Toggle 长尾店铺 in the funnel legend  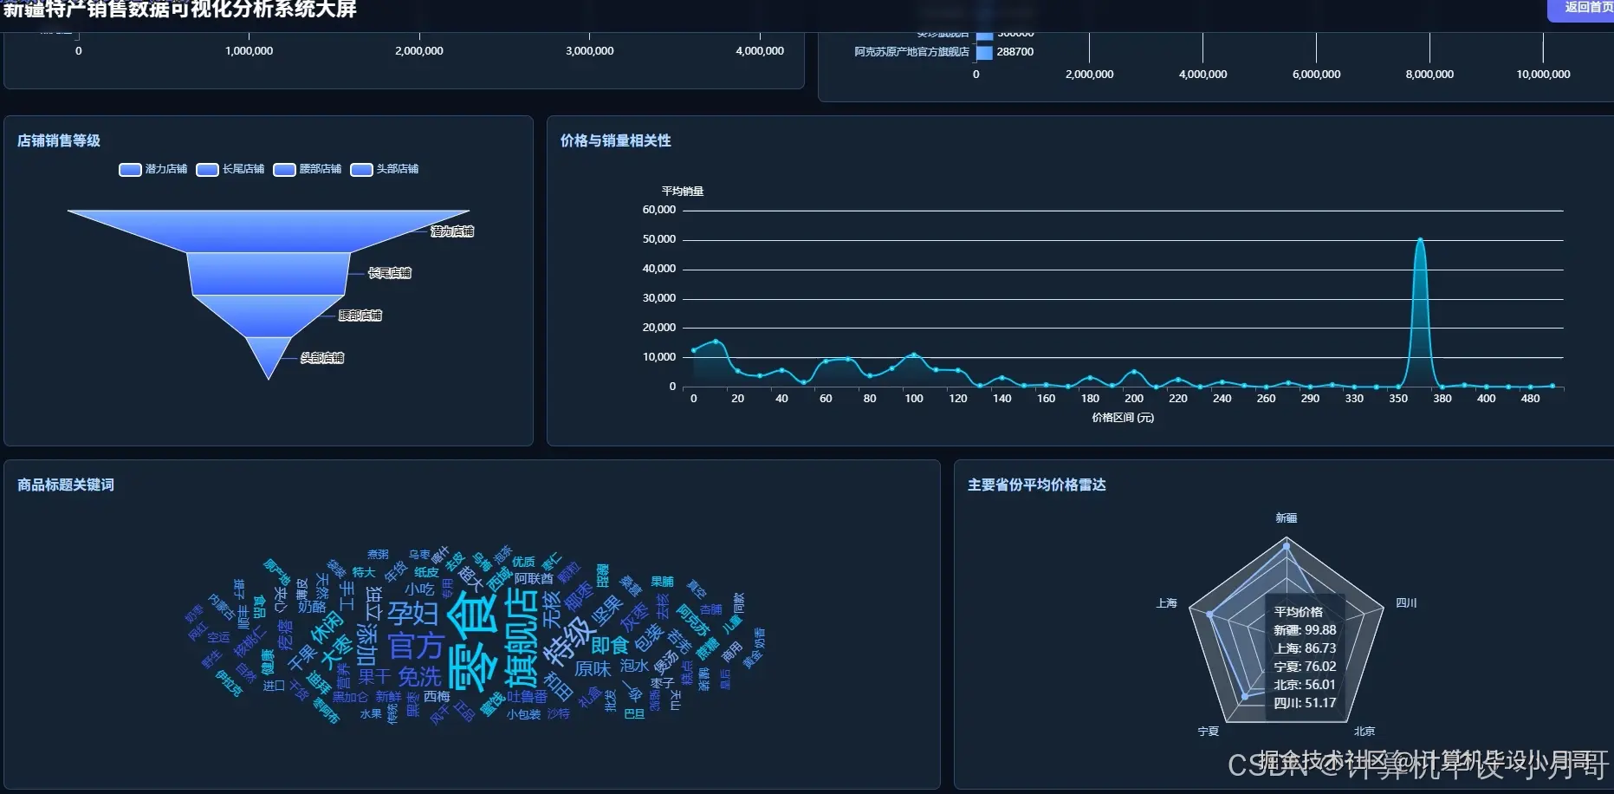coord(230,169)
